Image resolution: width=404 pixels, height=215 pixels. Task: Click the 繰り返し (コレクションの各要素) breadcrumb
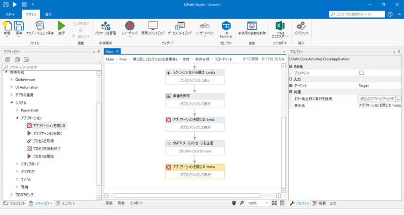click(155, 59)
